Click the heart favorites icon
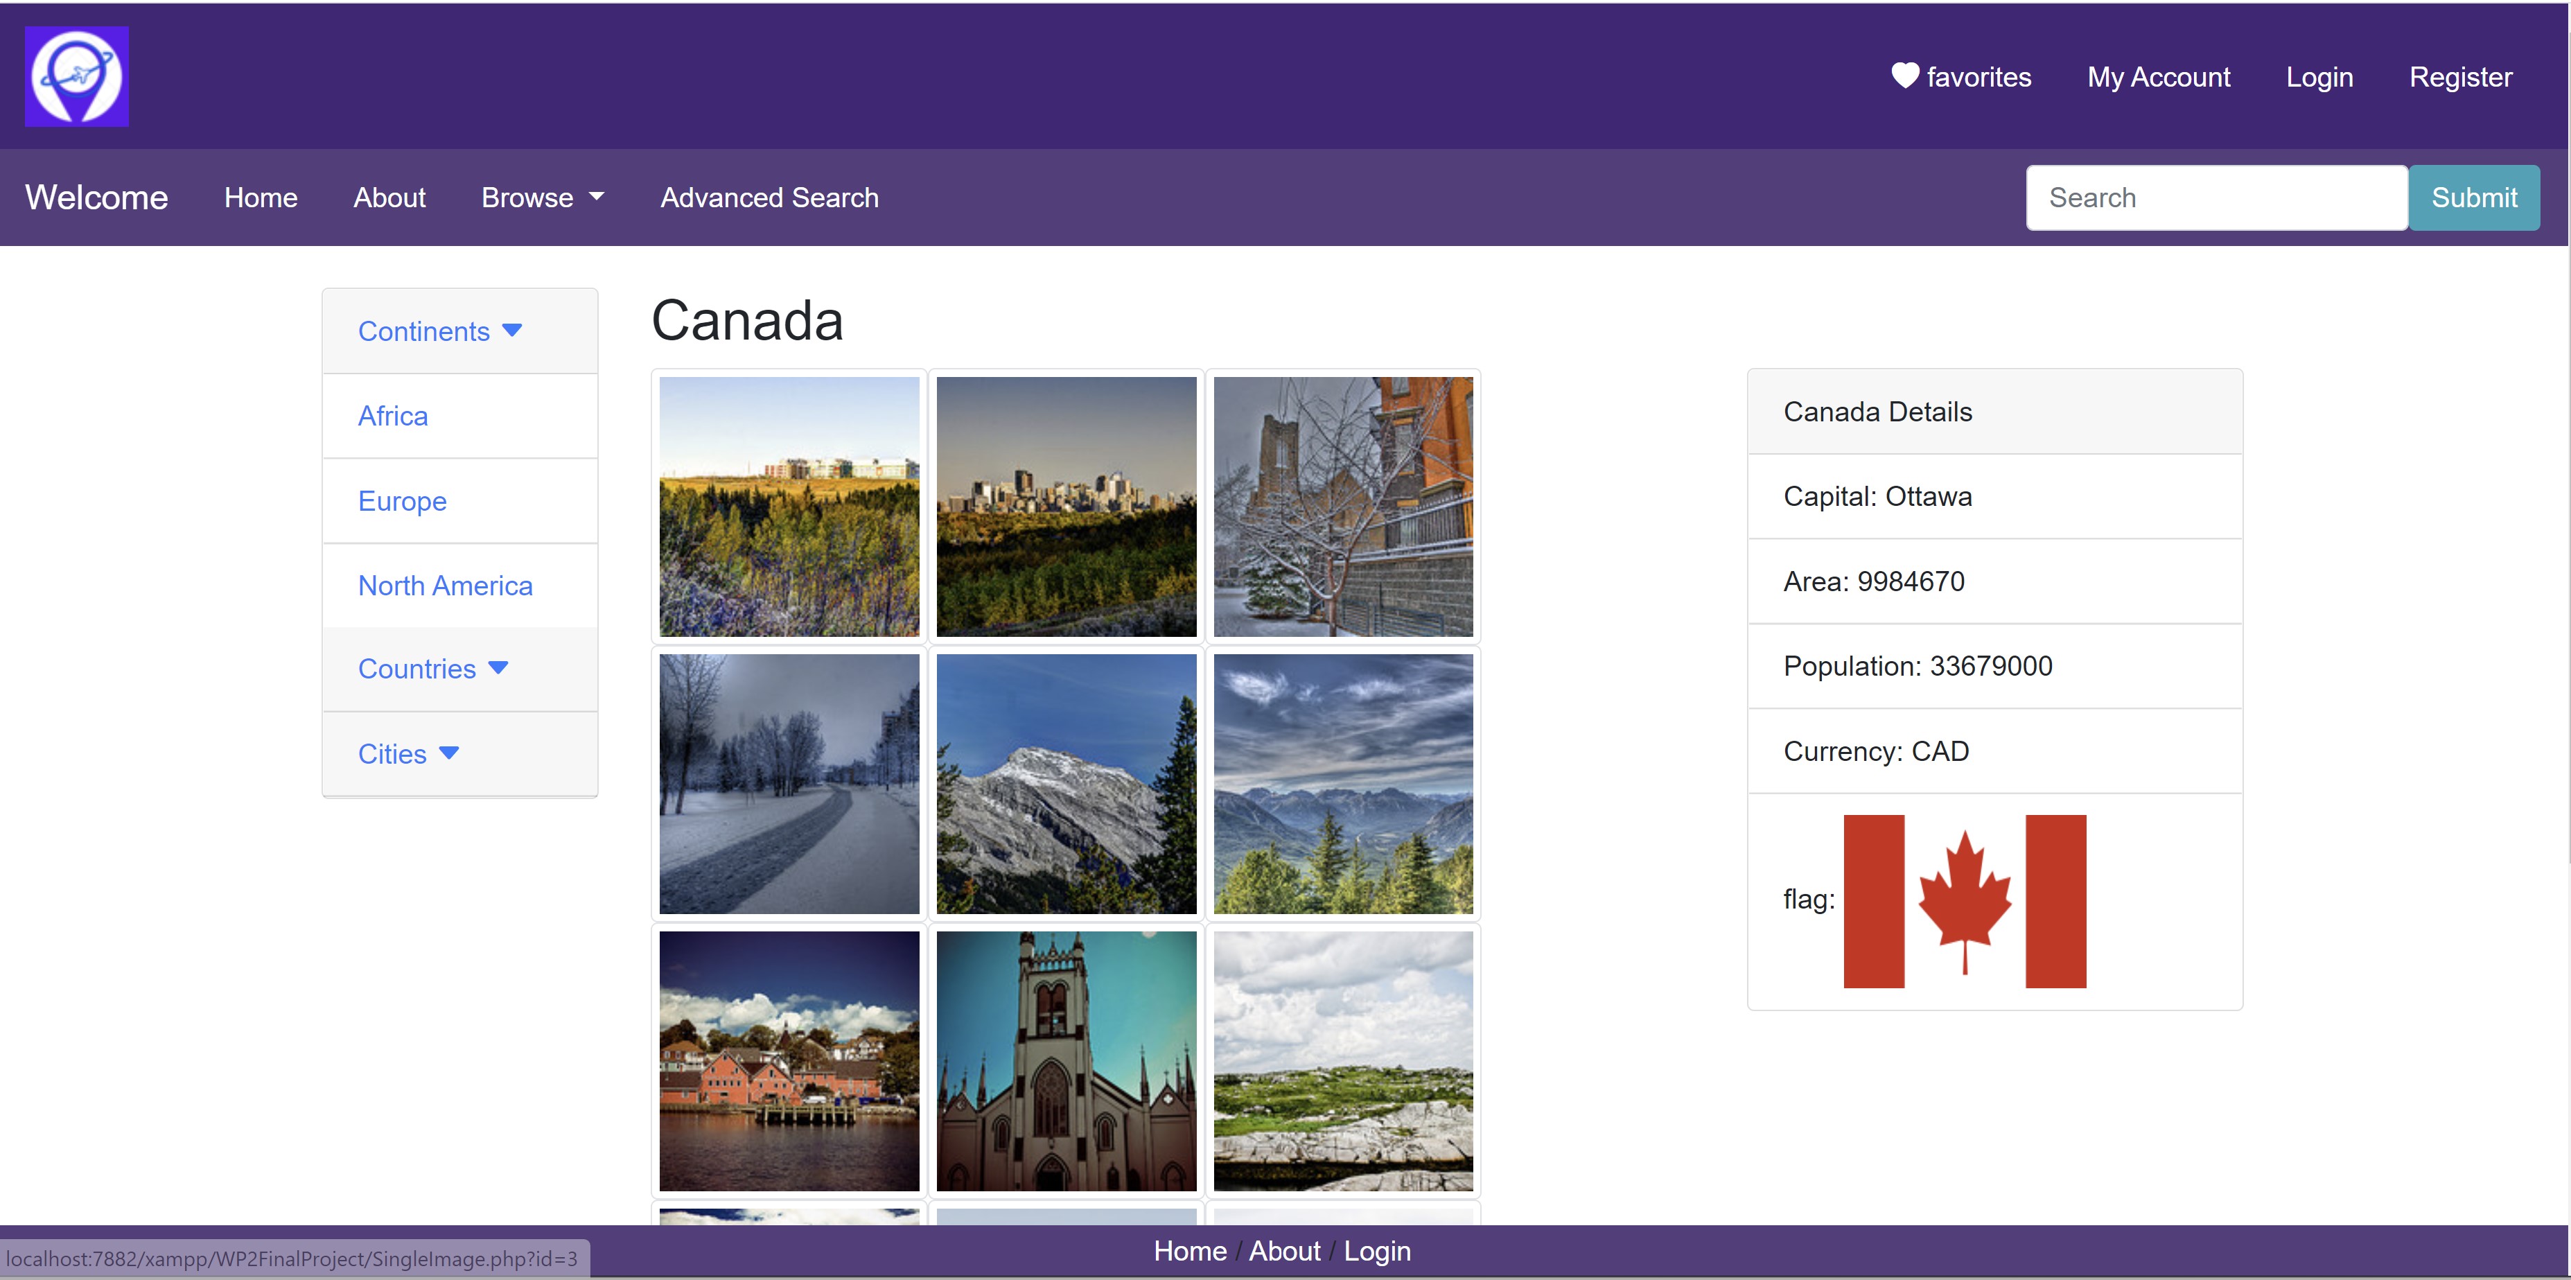Screen dimensions: 2571x1280 point(1904,75)
